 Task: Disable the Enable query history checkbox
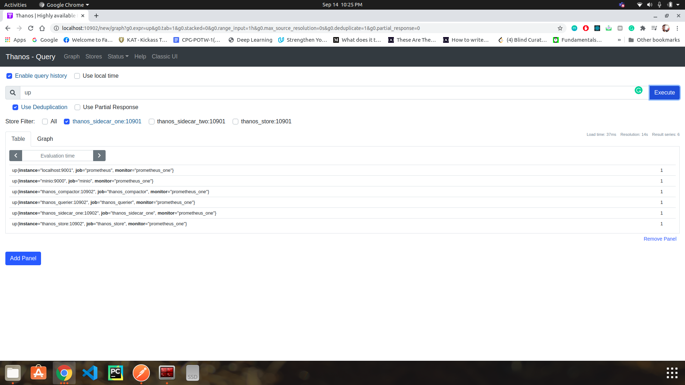(x=9, y=76)
